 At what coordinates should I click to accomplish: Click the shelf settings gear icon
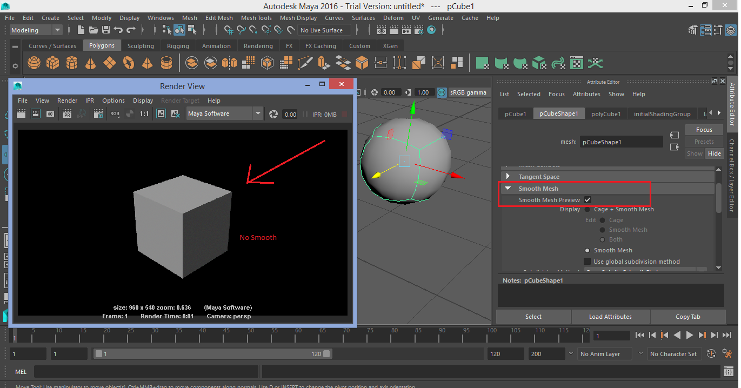click(15, 66)
